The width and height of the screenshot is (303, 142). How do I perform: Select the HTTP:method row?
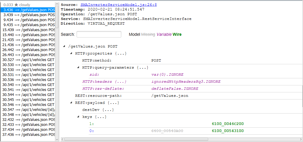[192, 60]
